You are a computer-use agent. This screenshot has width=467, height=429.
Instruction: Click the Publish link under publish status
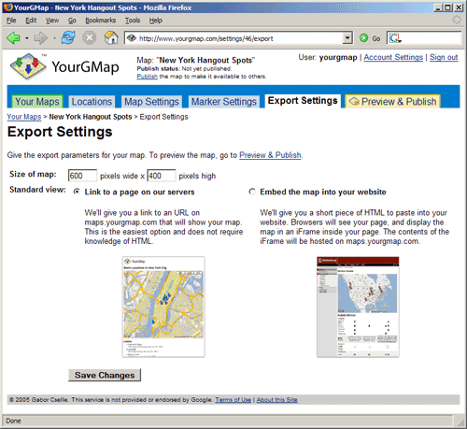(148, 77)
